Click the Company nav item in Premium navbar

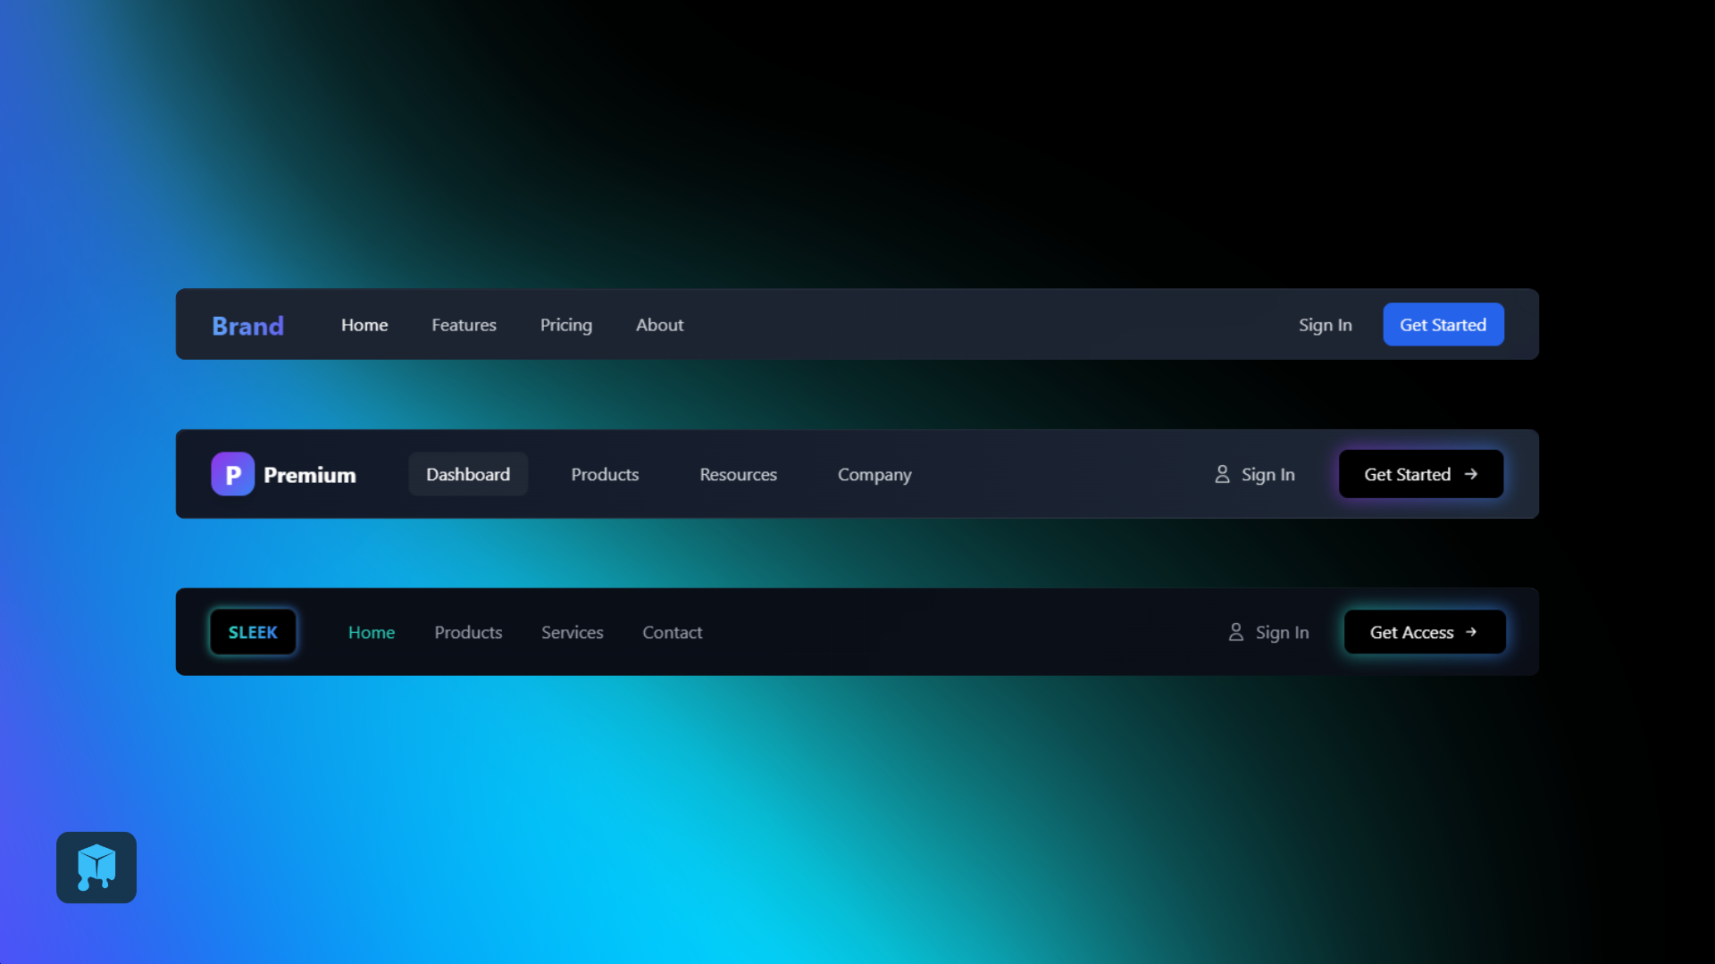click(874, 473)
